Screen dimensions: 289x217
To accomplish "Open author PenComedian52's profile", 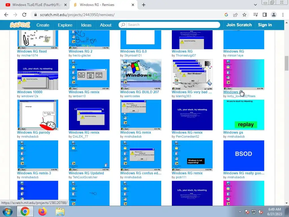I will point(187,136).
